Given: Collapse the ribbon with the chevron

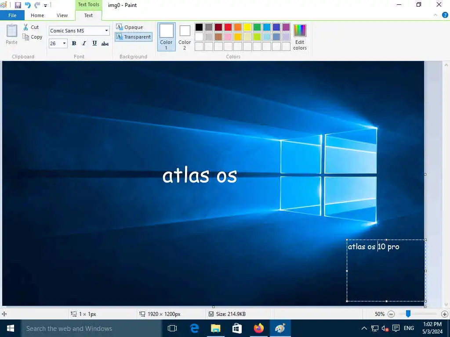Looking at the screenshot, I should (435, 15).
